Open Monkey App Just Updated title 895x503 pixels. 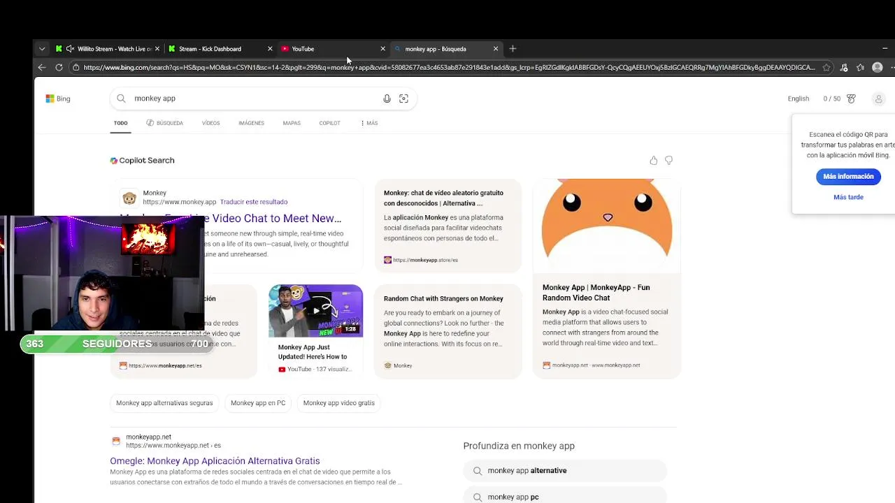coord(313,352)
